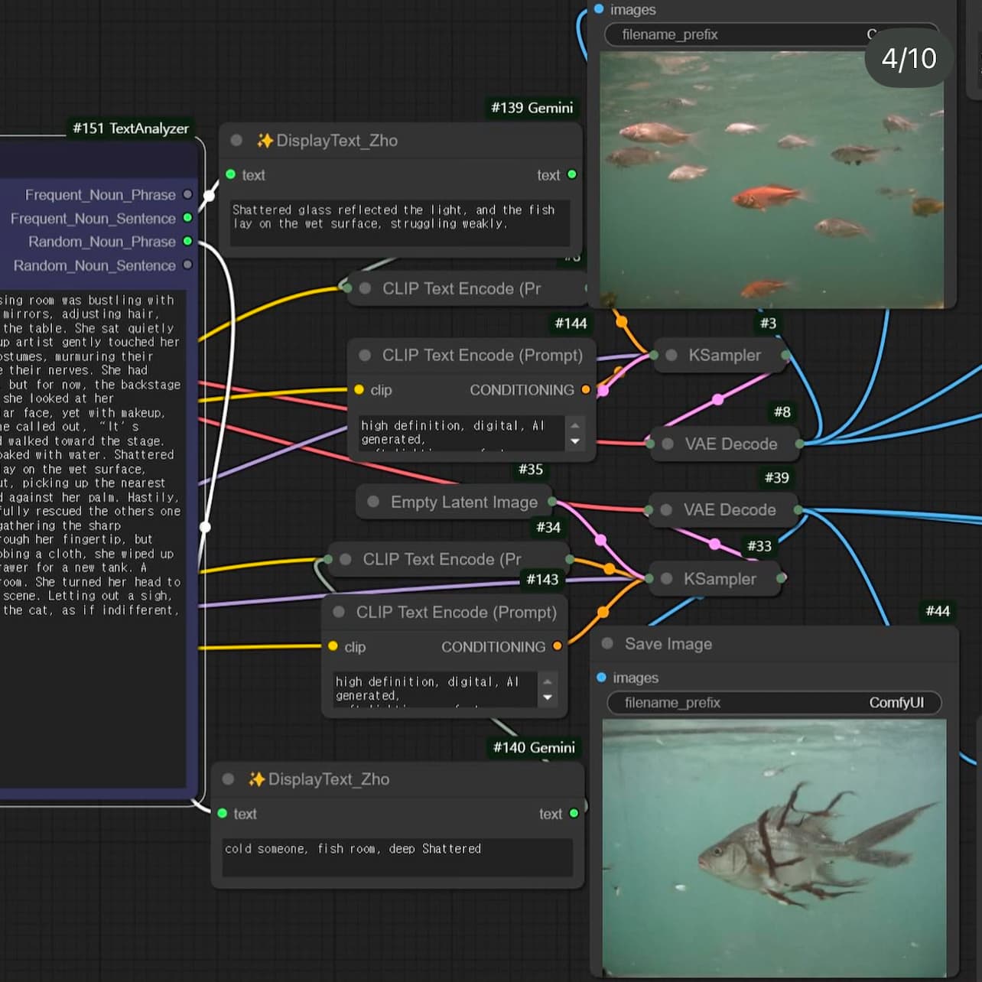Click collapse dot on bottom DisplayText_Zho node
The height and width of the screenshot is (982, 982).
228,779
